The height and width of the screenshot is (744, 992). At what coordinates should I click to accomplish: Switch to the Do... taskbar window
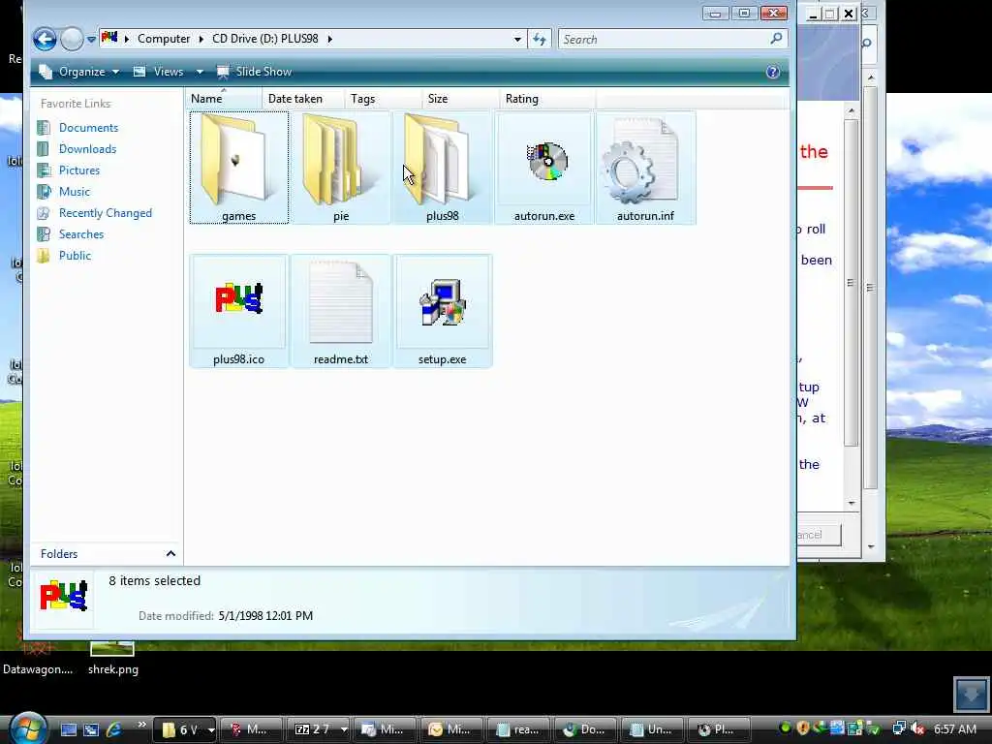click(x=585, y=729)
